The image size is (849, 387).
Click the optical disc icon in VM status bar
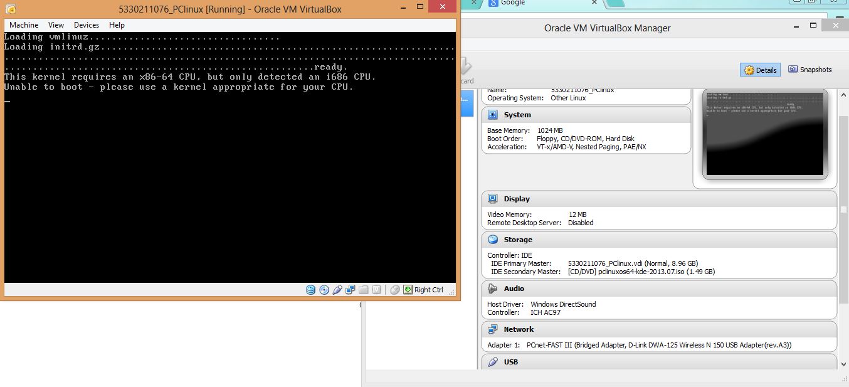(324, 290)
